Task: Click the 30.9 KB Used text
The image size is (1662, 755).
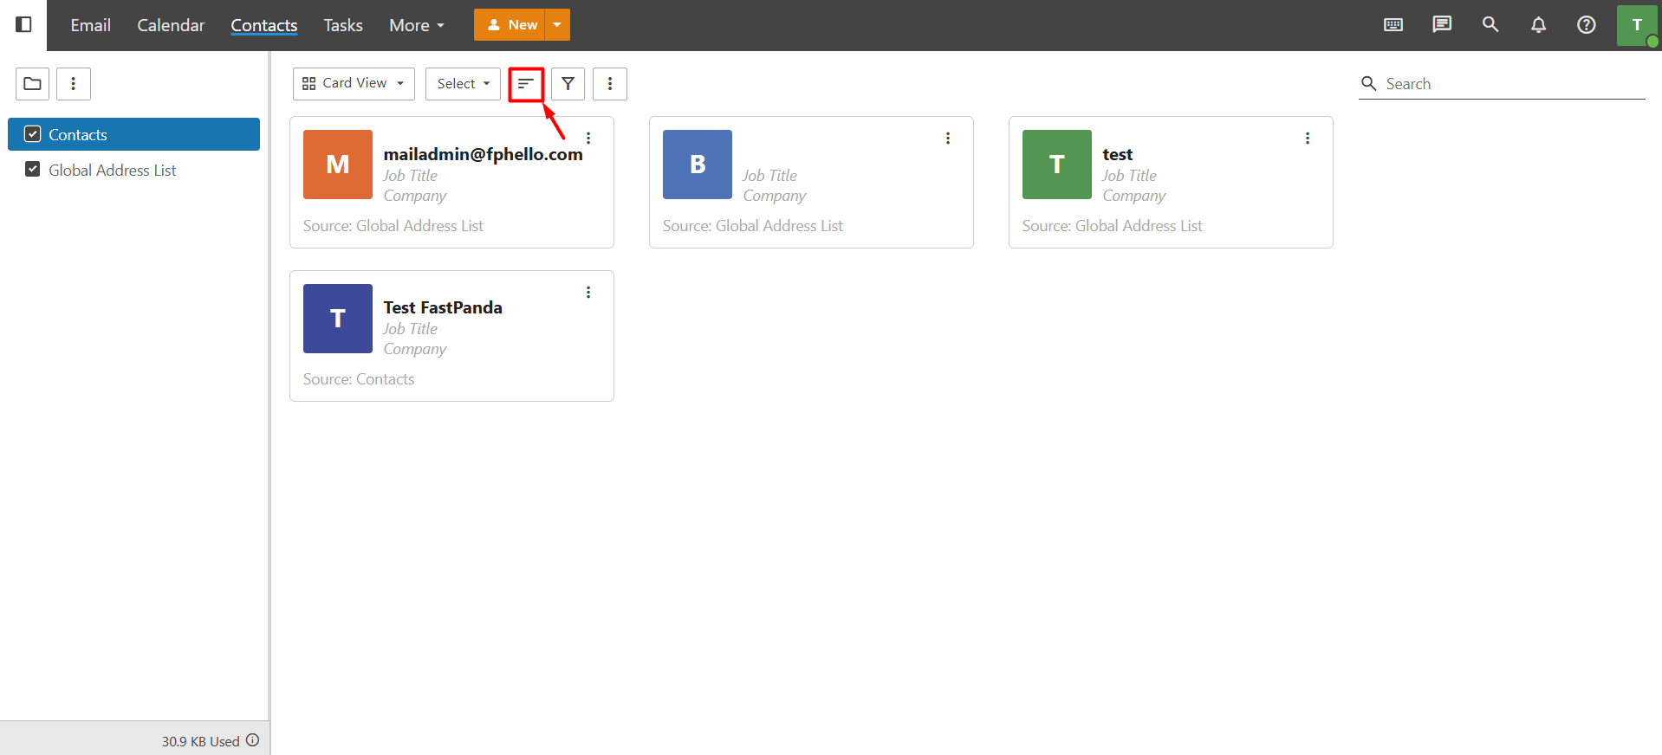Action: pos(200,741)
